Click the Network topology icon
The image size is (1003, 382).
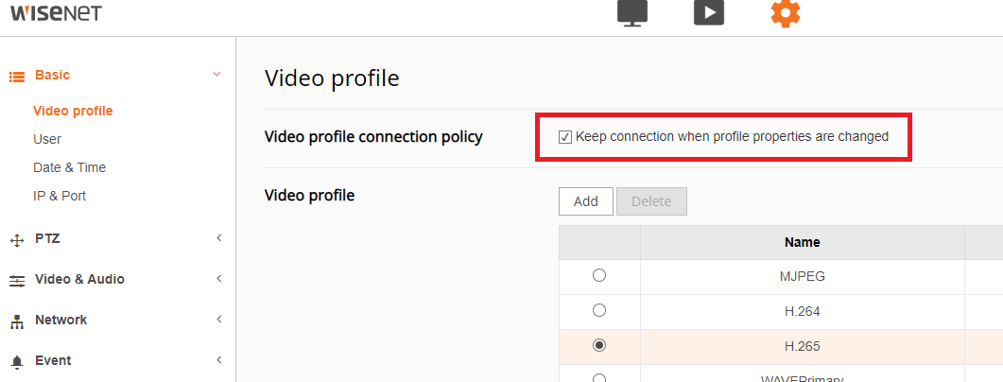pos(16,321)
